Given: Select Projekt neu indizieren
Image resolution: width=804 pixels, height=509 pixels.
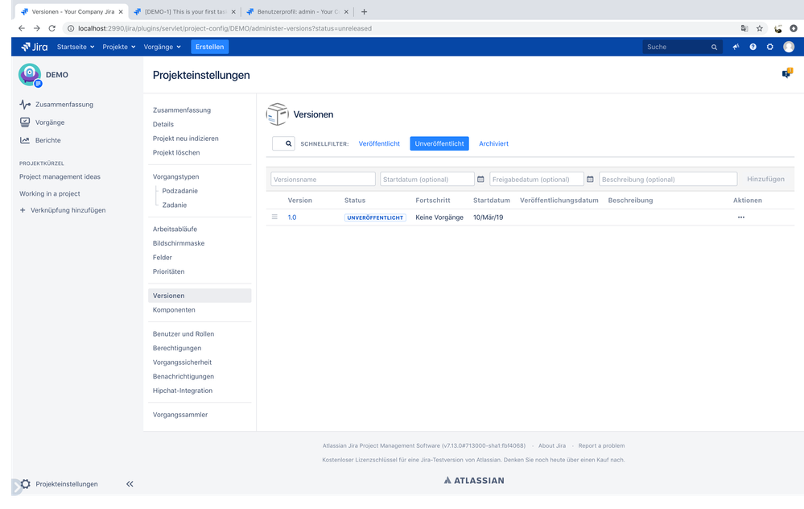Looking at the screenshot, I should pos(186,139).
